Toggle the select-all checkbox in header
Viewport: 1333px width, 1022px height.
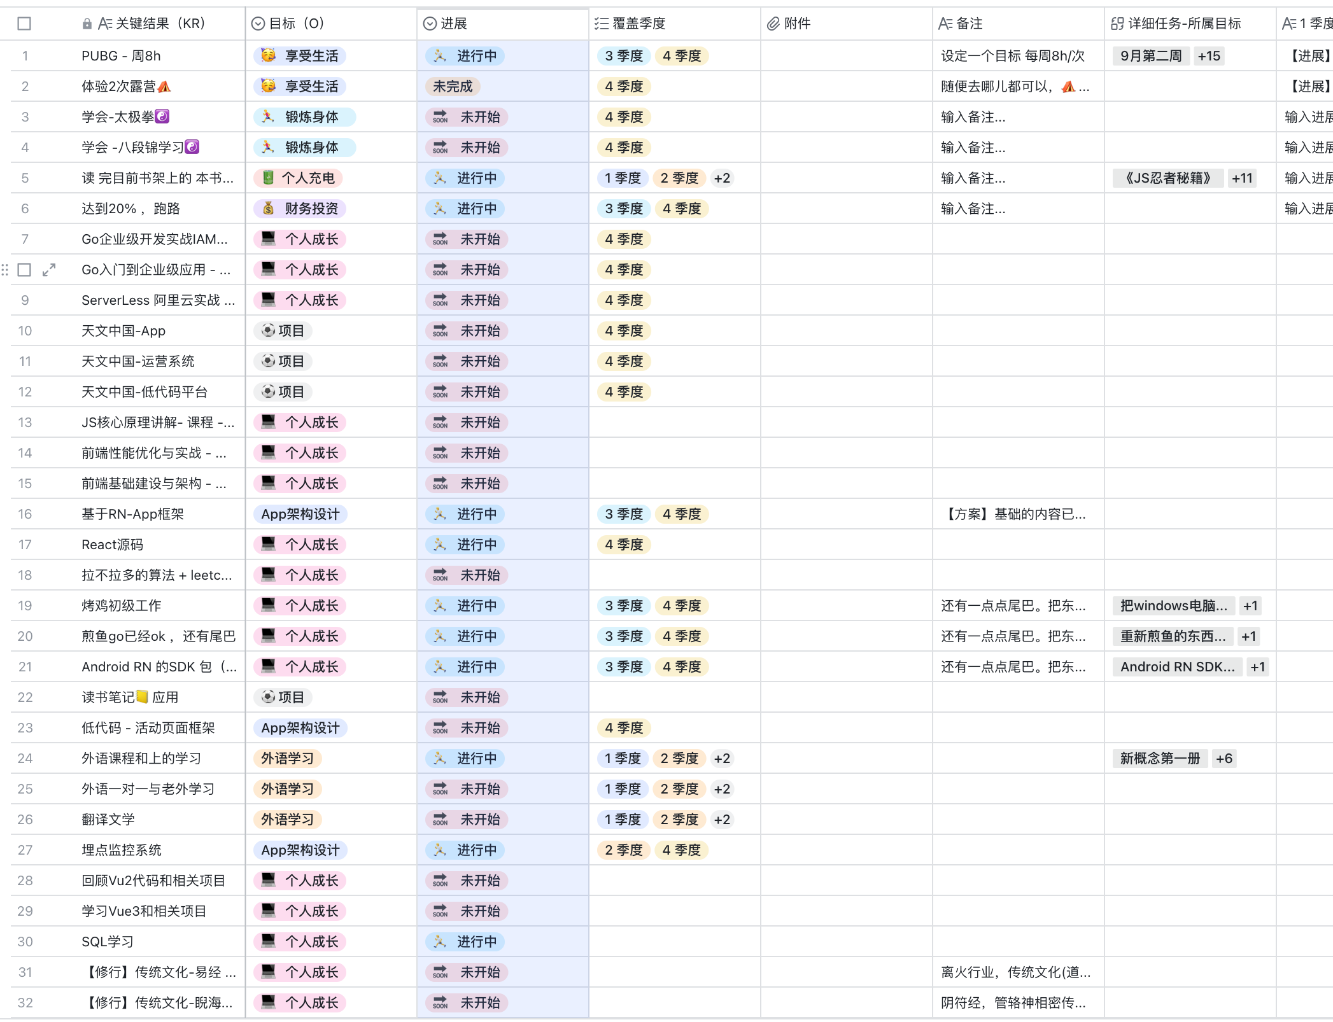click(x=24, y=24)
